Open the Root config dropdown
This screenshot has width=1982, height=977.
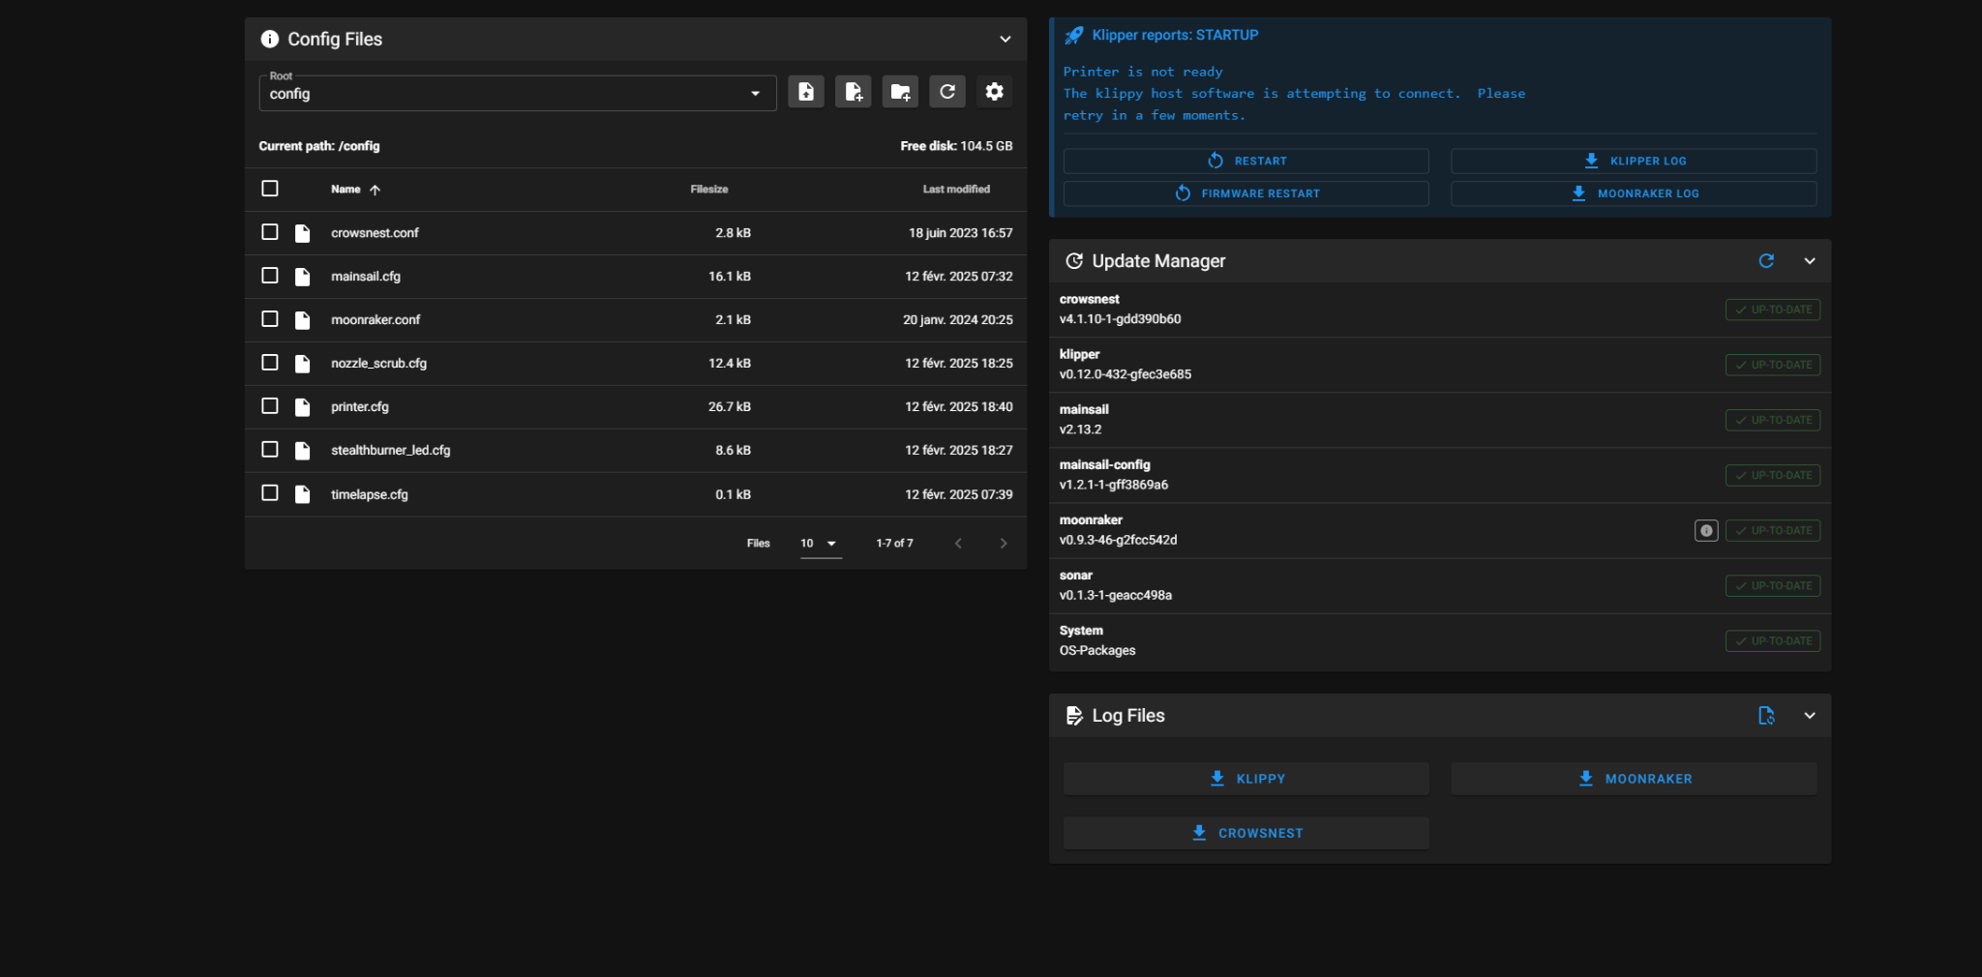coord(518,93)
